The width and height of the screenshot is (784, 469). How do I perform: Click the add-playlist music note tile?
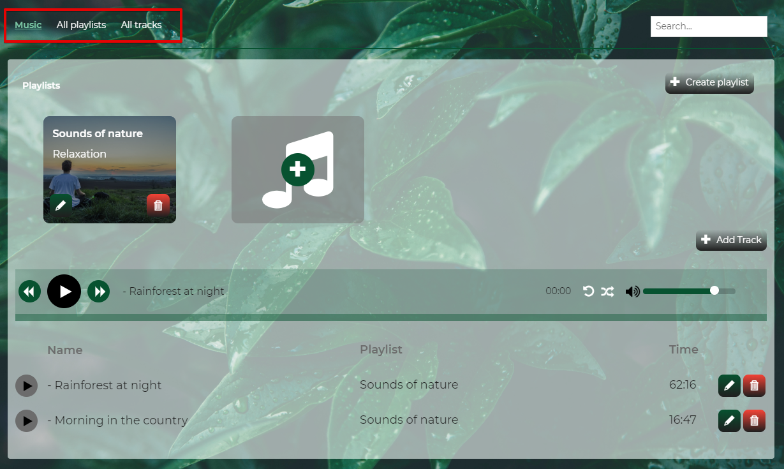tap(298, 170)
